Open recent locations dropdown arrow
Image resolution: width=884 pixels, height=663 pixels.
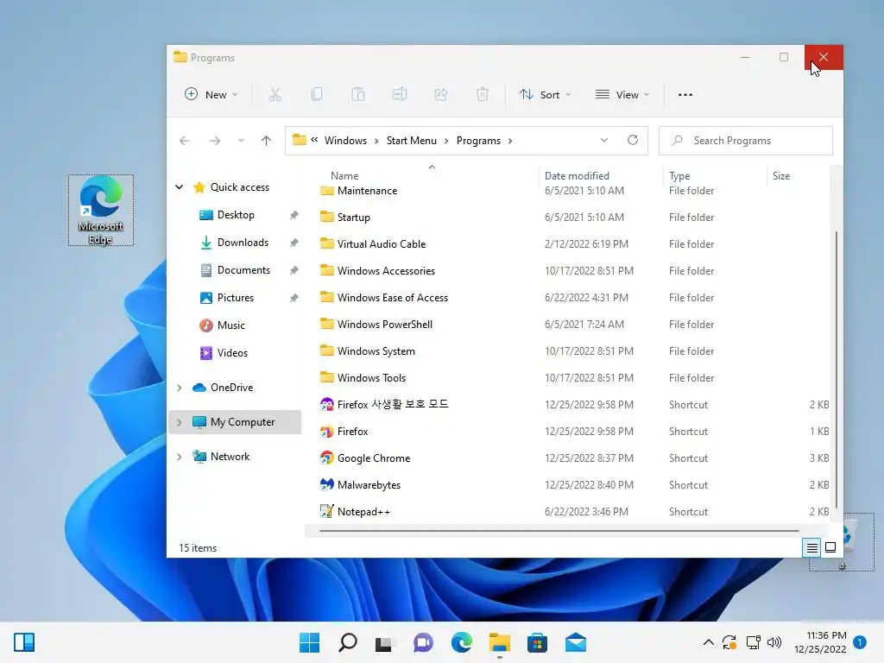coord(241,141)
